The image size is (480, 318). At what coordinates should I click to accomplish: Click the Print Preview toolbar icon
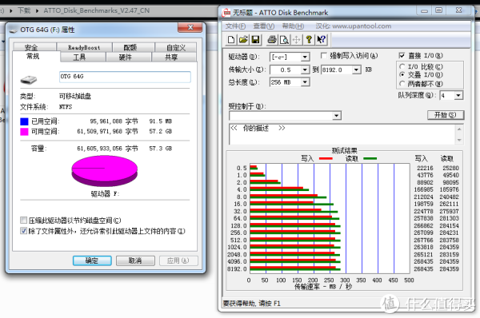pyautogui.click(x=284, y=40)
